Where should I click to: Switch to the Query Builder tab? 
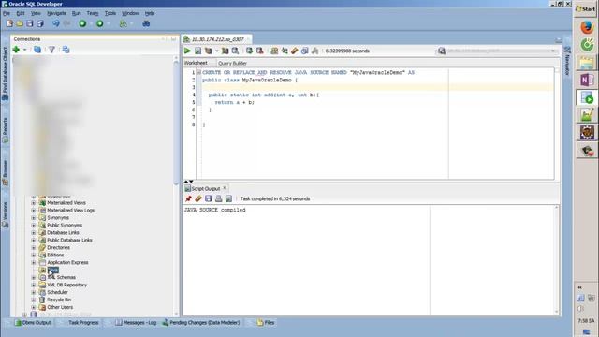coord(232,63)
